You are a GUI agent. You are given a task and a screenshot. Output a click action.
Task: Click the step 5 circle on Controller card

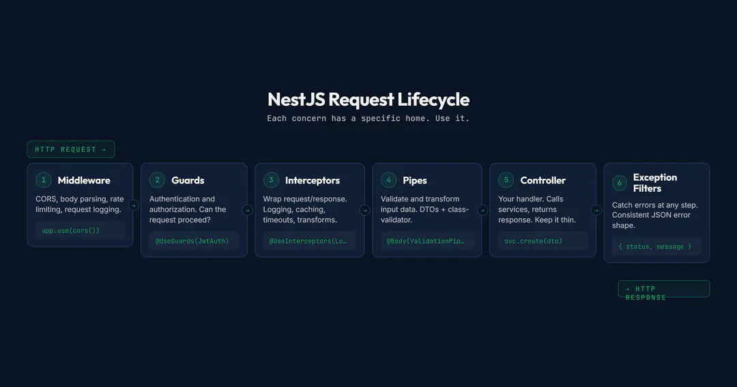point(506,180)
